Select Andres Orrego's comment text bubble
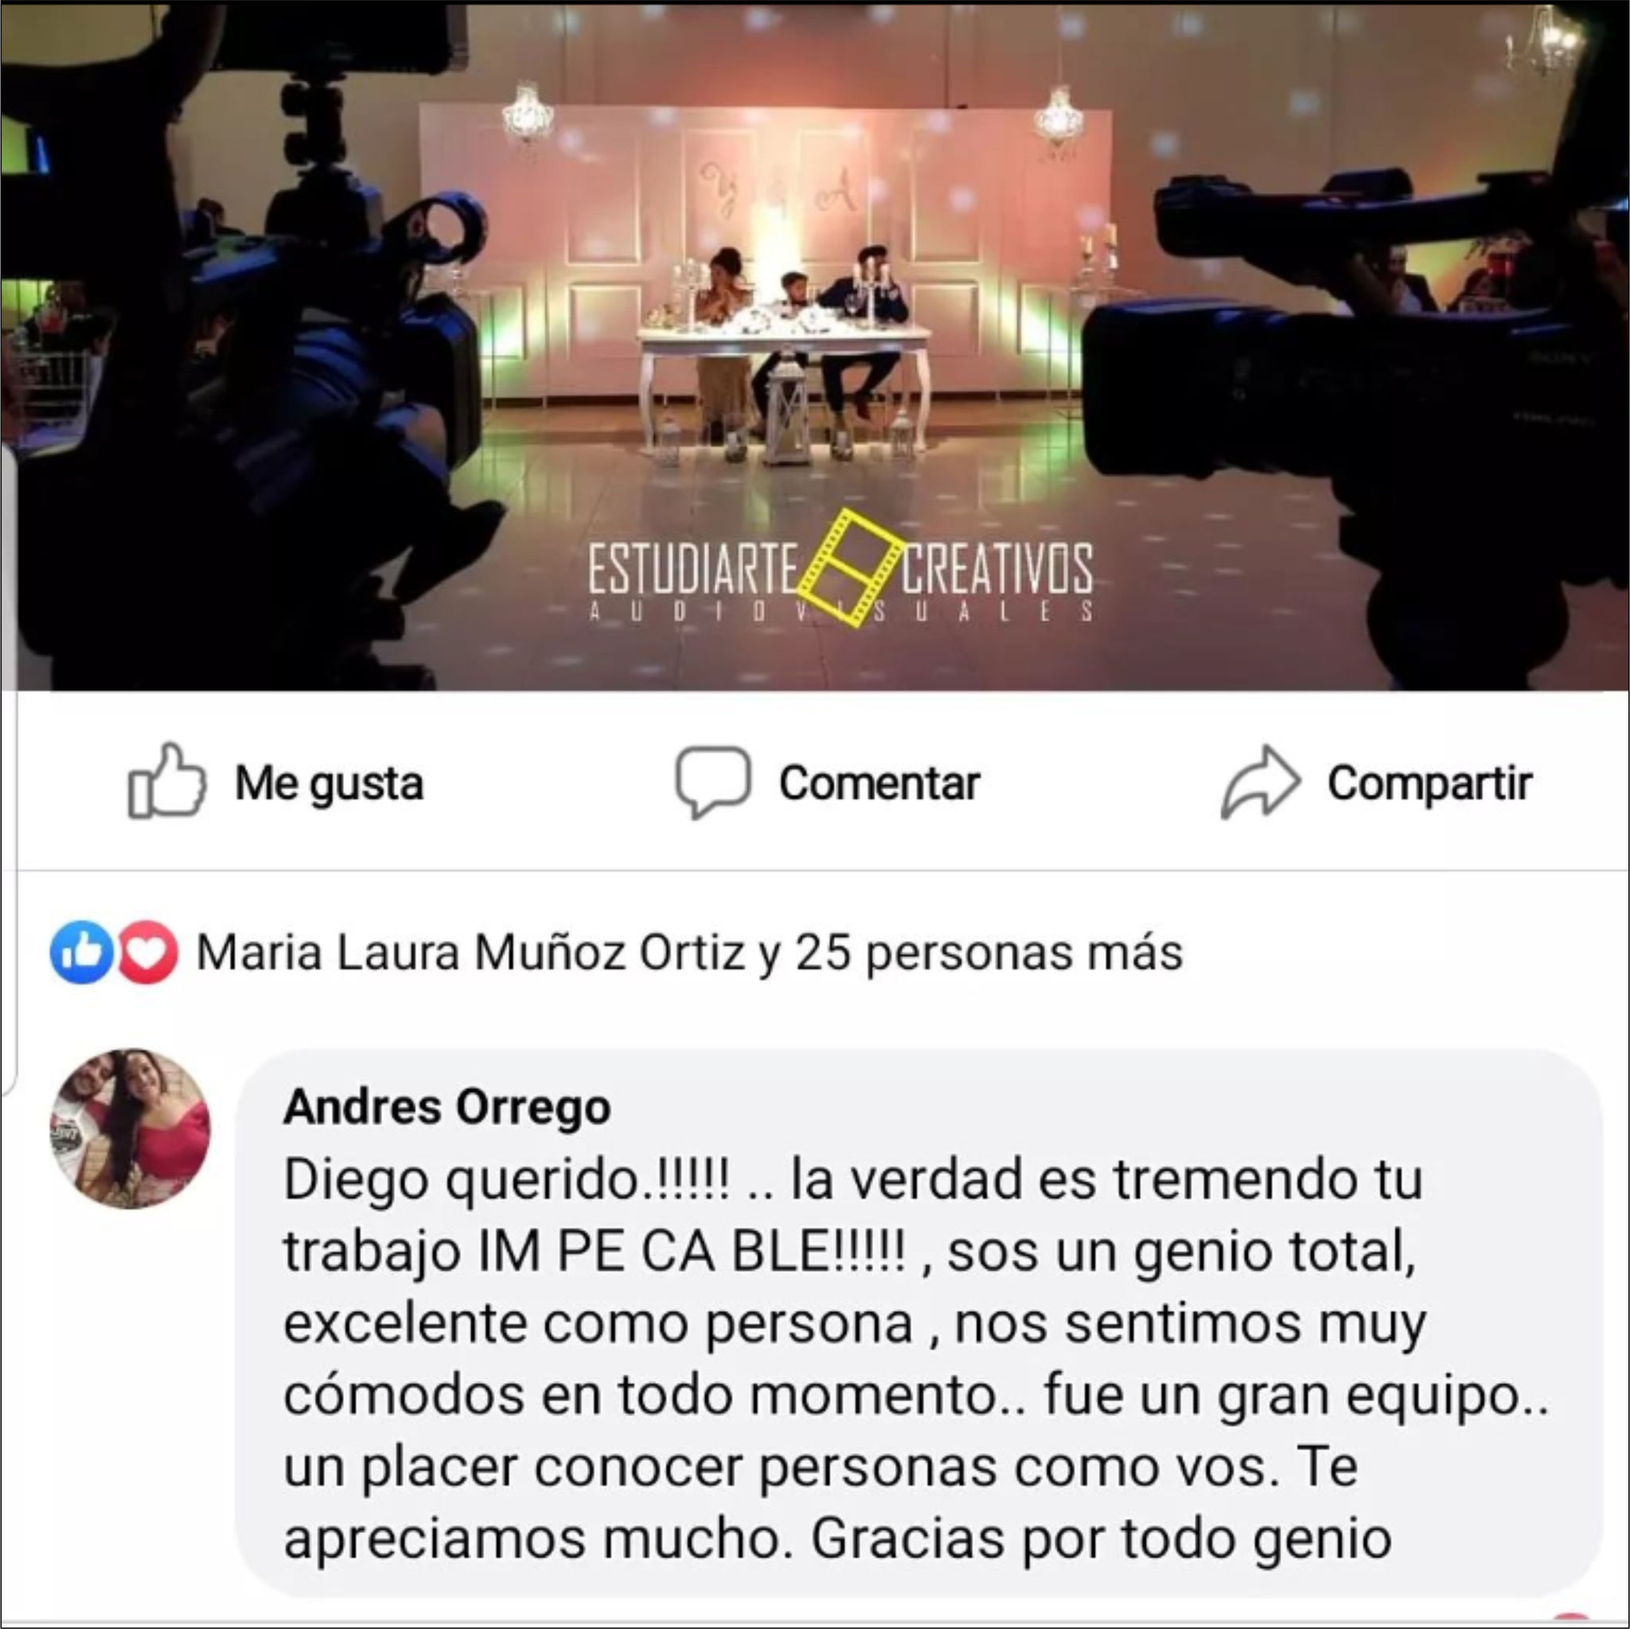 coord(917,1324)
